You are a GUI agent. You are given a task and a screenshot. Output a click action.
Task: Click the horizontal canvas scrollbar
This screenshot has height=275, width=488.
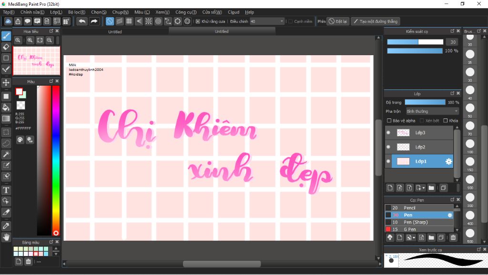(222, 264)
